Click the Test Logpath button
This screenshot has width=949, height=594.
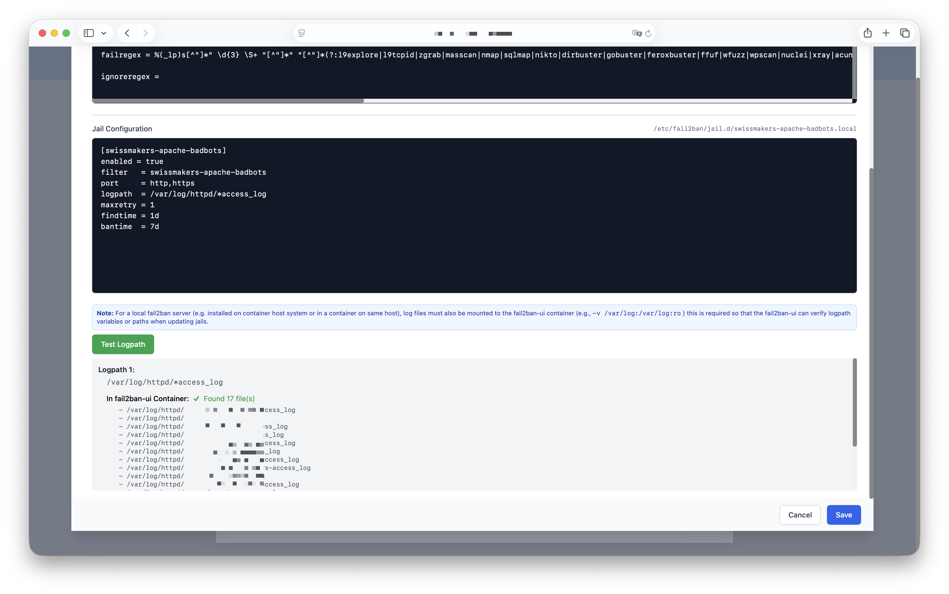click(x=123, y=344)
